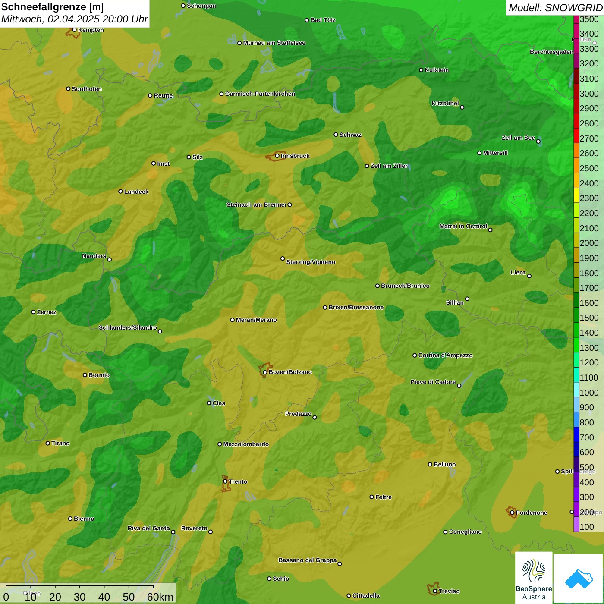Click the Cles marker dot

click(209, 403)
